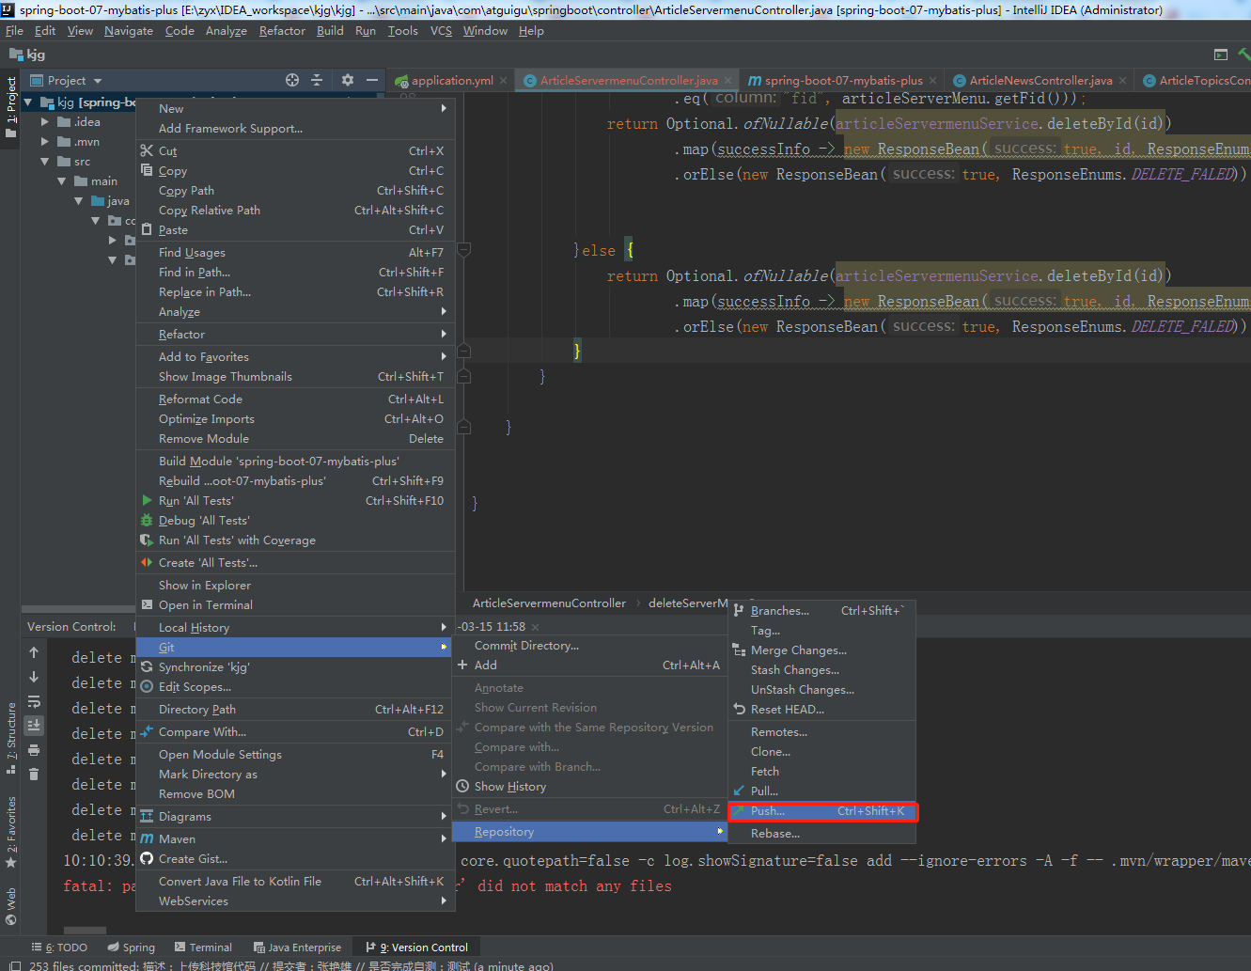Close the spring-boot-07-mybatis-plus tab
The height and width of the screenshot is (971, 1251).
932,81
